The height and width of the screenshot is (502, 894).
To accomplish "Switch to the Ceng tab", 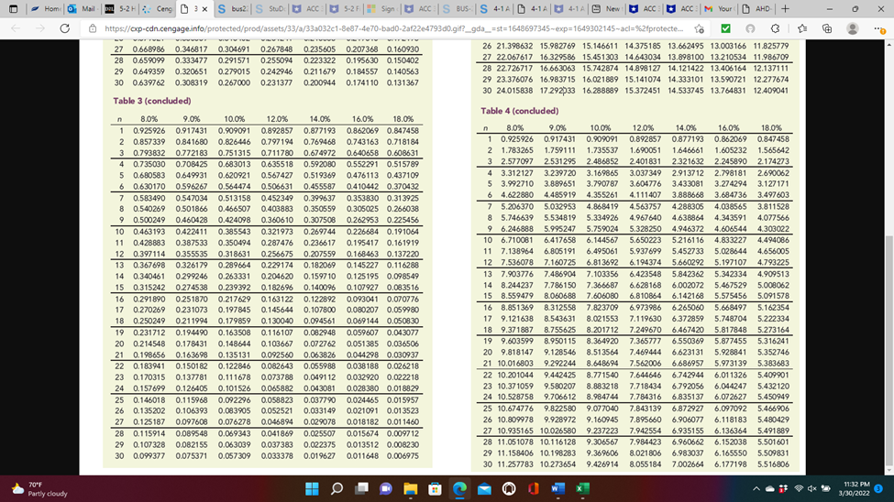I will pyautogui.click(x=158, y=9).
